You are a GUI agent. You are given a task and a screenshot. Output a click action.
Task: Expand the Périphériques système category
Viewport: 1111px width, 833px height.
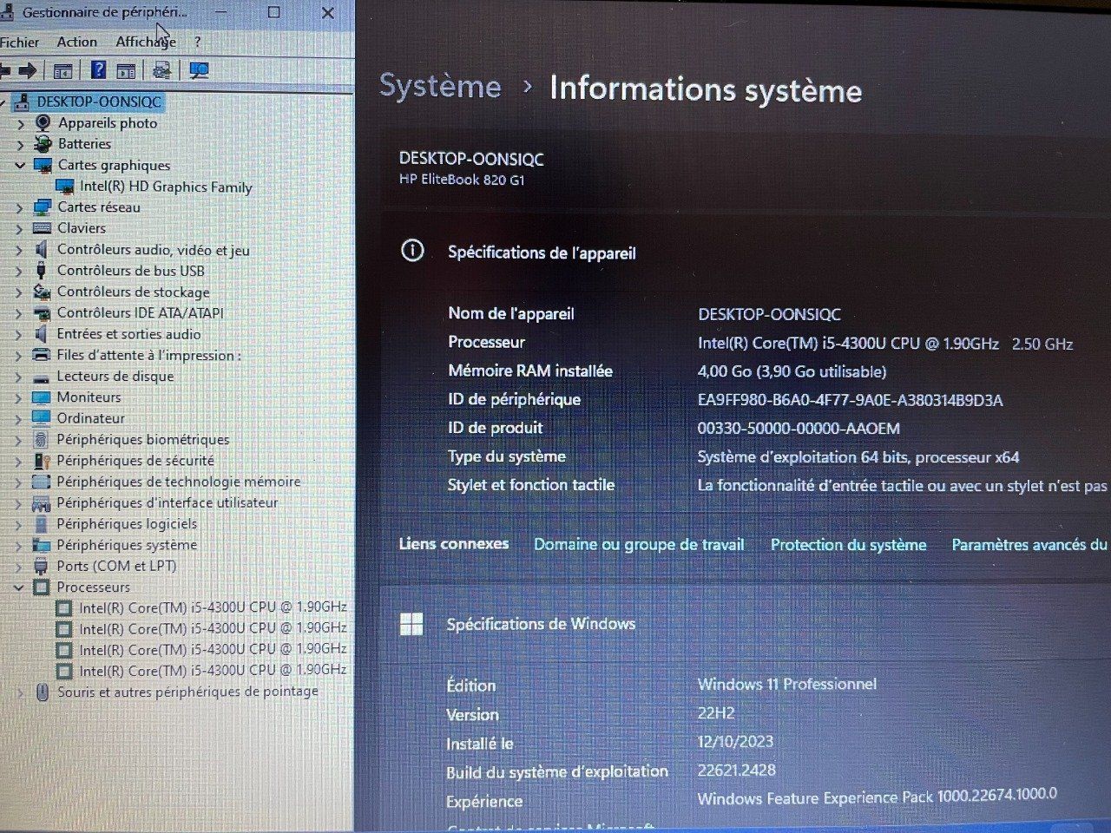tap(19, 545)
